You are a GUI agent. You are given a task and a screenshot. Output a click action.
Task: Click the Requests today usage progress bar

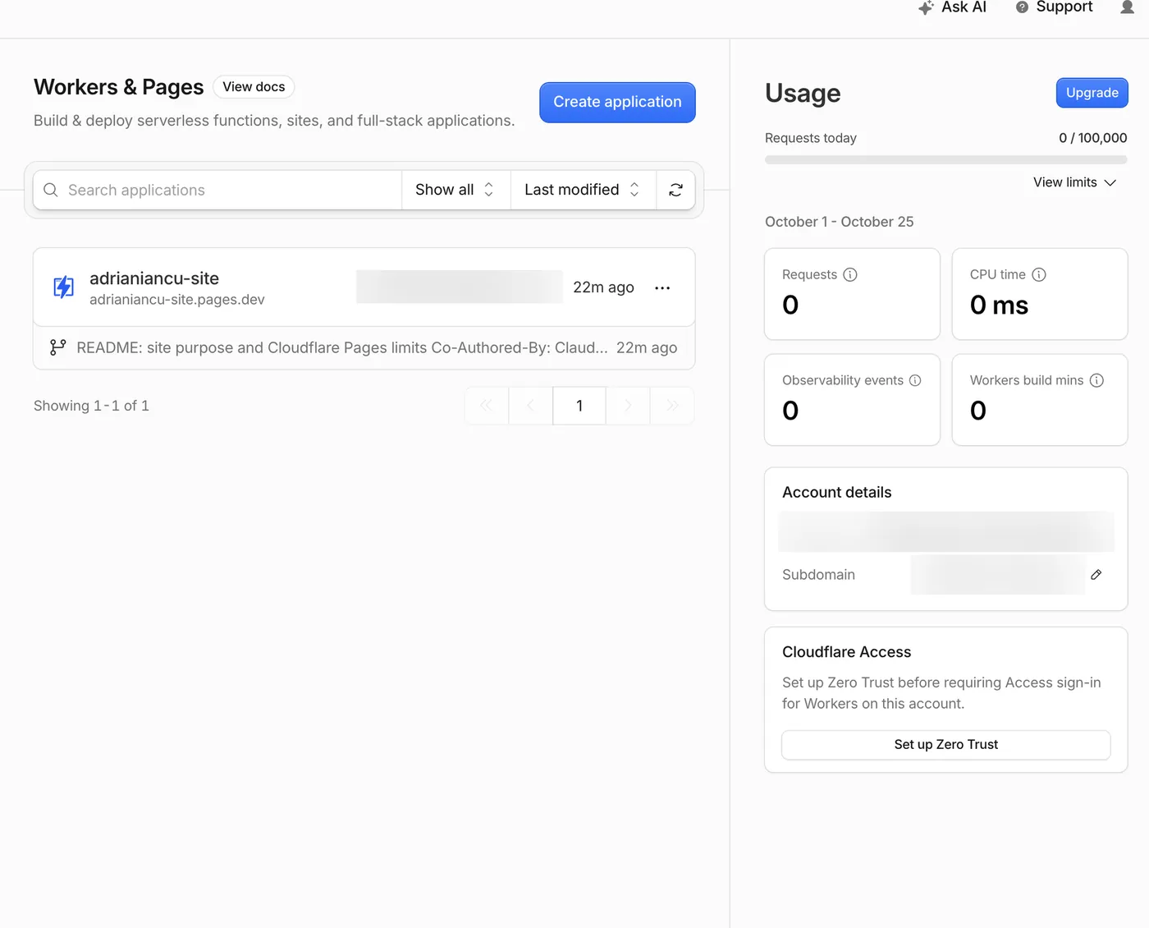(945, 159)
